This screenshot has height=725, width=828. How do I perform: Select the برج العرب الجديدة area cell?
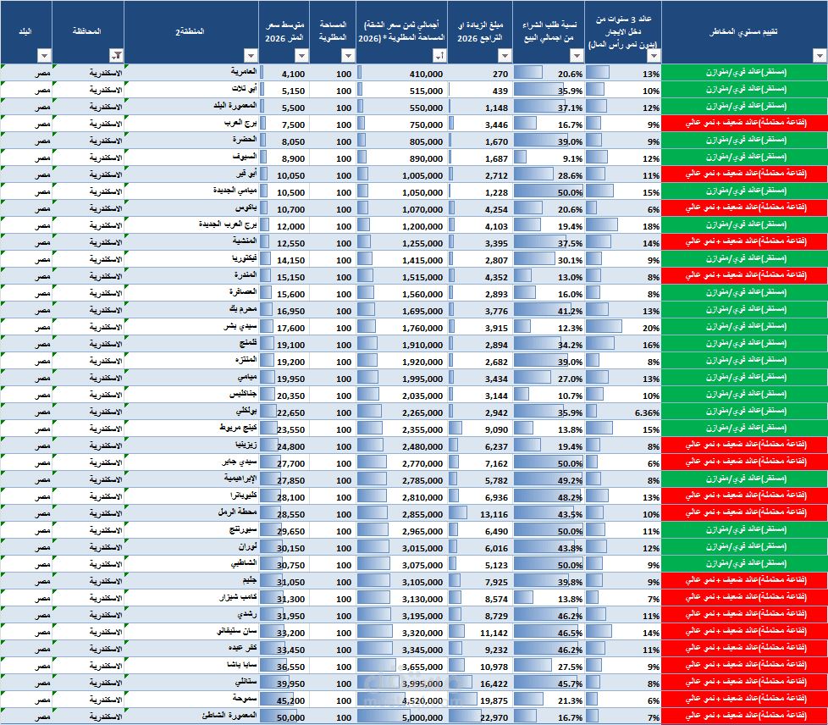click(191, 225)
